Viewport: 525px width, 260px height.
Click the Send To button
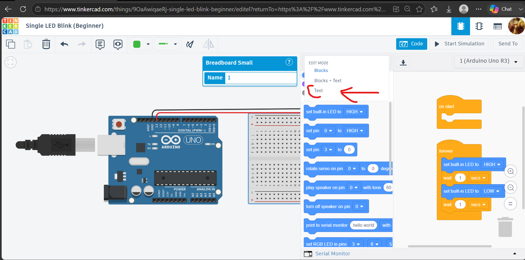[508, 44]
